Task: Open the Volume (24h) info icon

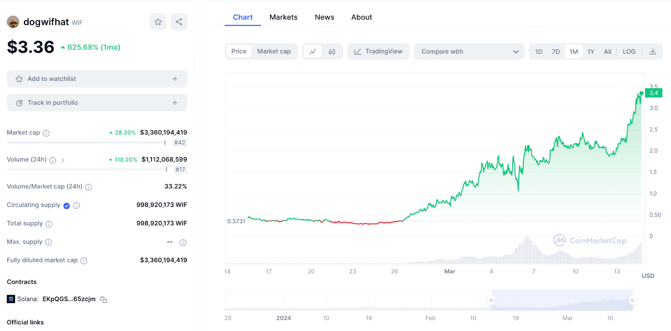Action: click(x=52, y=160)
